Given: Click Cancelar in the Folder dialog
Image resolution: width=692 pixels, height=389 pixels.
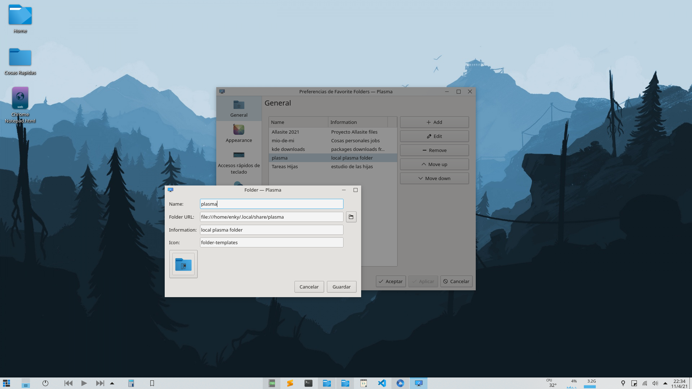Looking at the screenshot, I should 309,287.
